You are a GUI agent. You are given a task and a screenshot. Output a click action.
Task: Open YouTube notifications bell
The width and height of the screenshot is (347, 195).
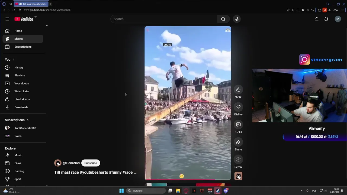(326, 19)
